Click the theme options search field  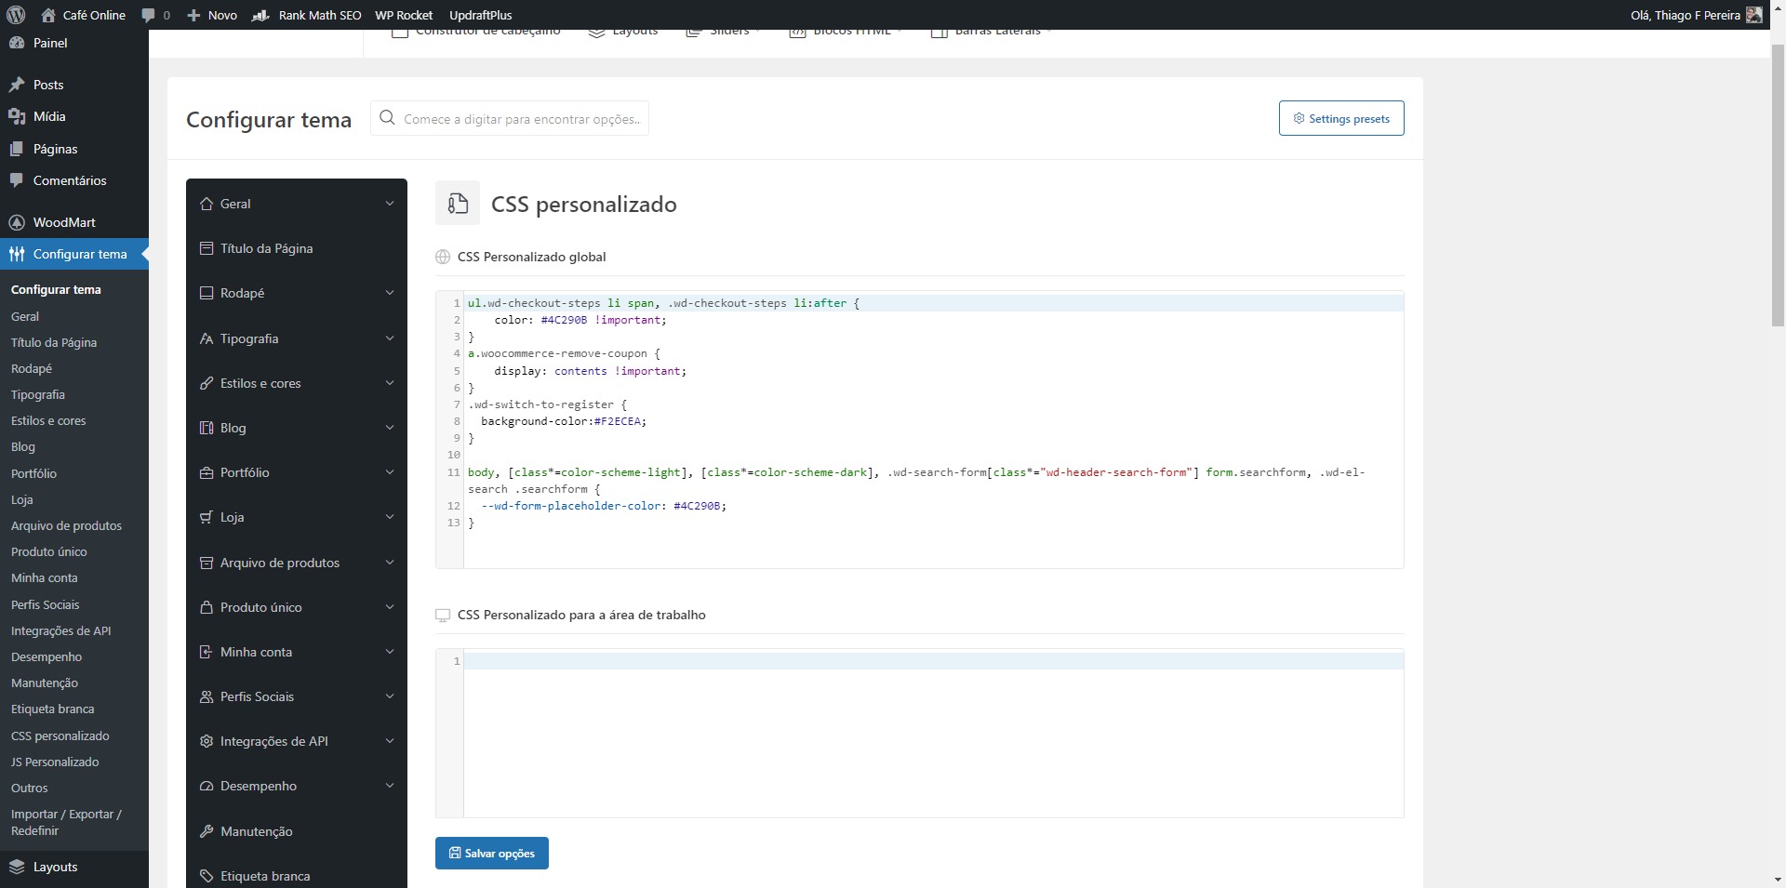click(510, 118)
